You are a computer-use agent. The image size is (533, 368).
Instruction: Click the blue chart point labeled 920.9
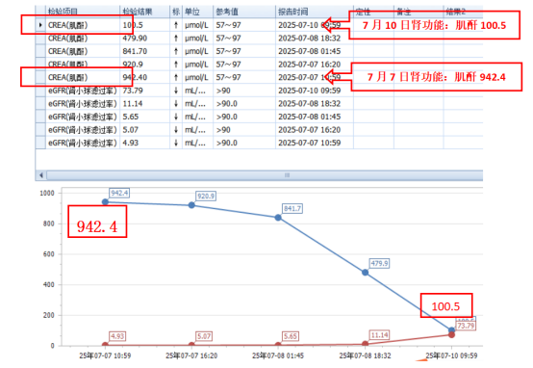[191, 205]
